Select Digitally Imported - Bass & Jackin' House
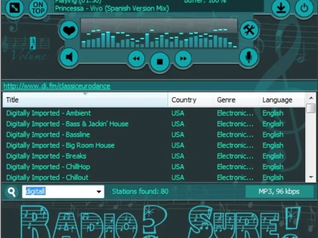318x238 pixels. click(x=154, y=124)
